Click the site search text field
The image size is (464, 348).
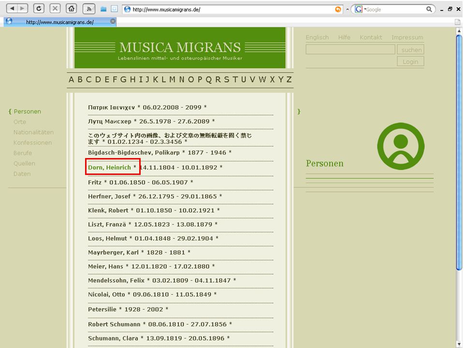350,49
